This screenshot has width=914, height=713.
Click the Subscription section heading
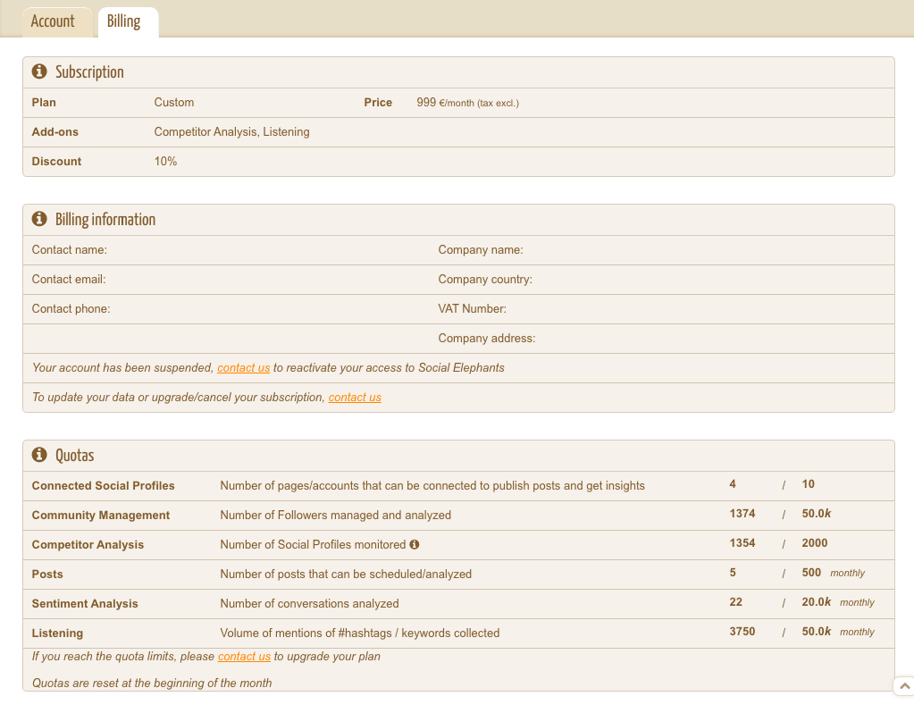89,71
